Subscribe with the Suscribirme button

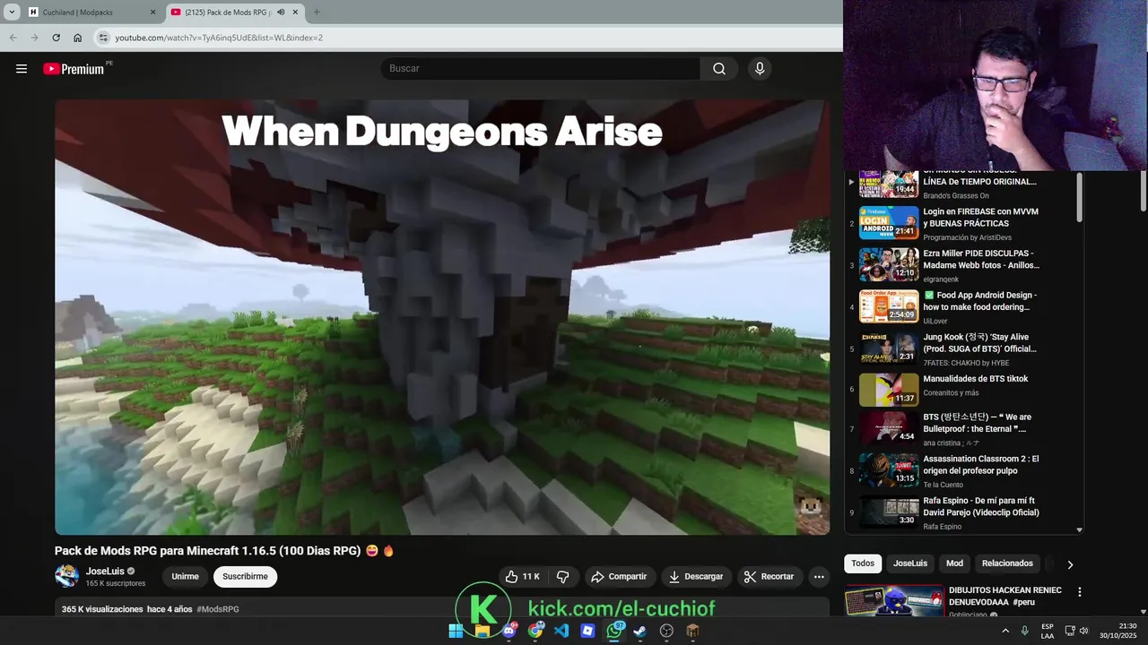click(245, 577)
